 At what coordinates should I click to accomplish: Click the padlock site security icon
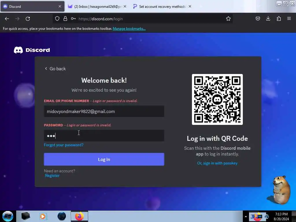65,19
